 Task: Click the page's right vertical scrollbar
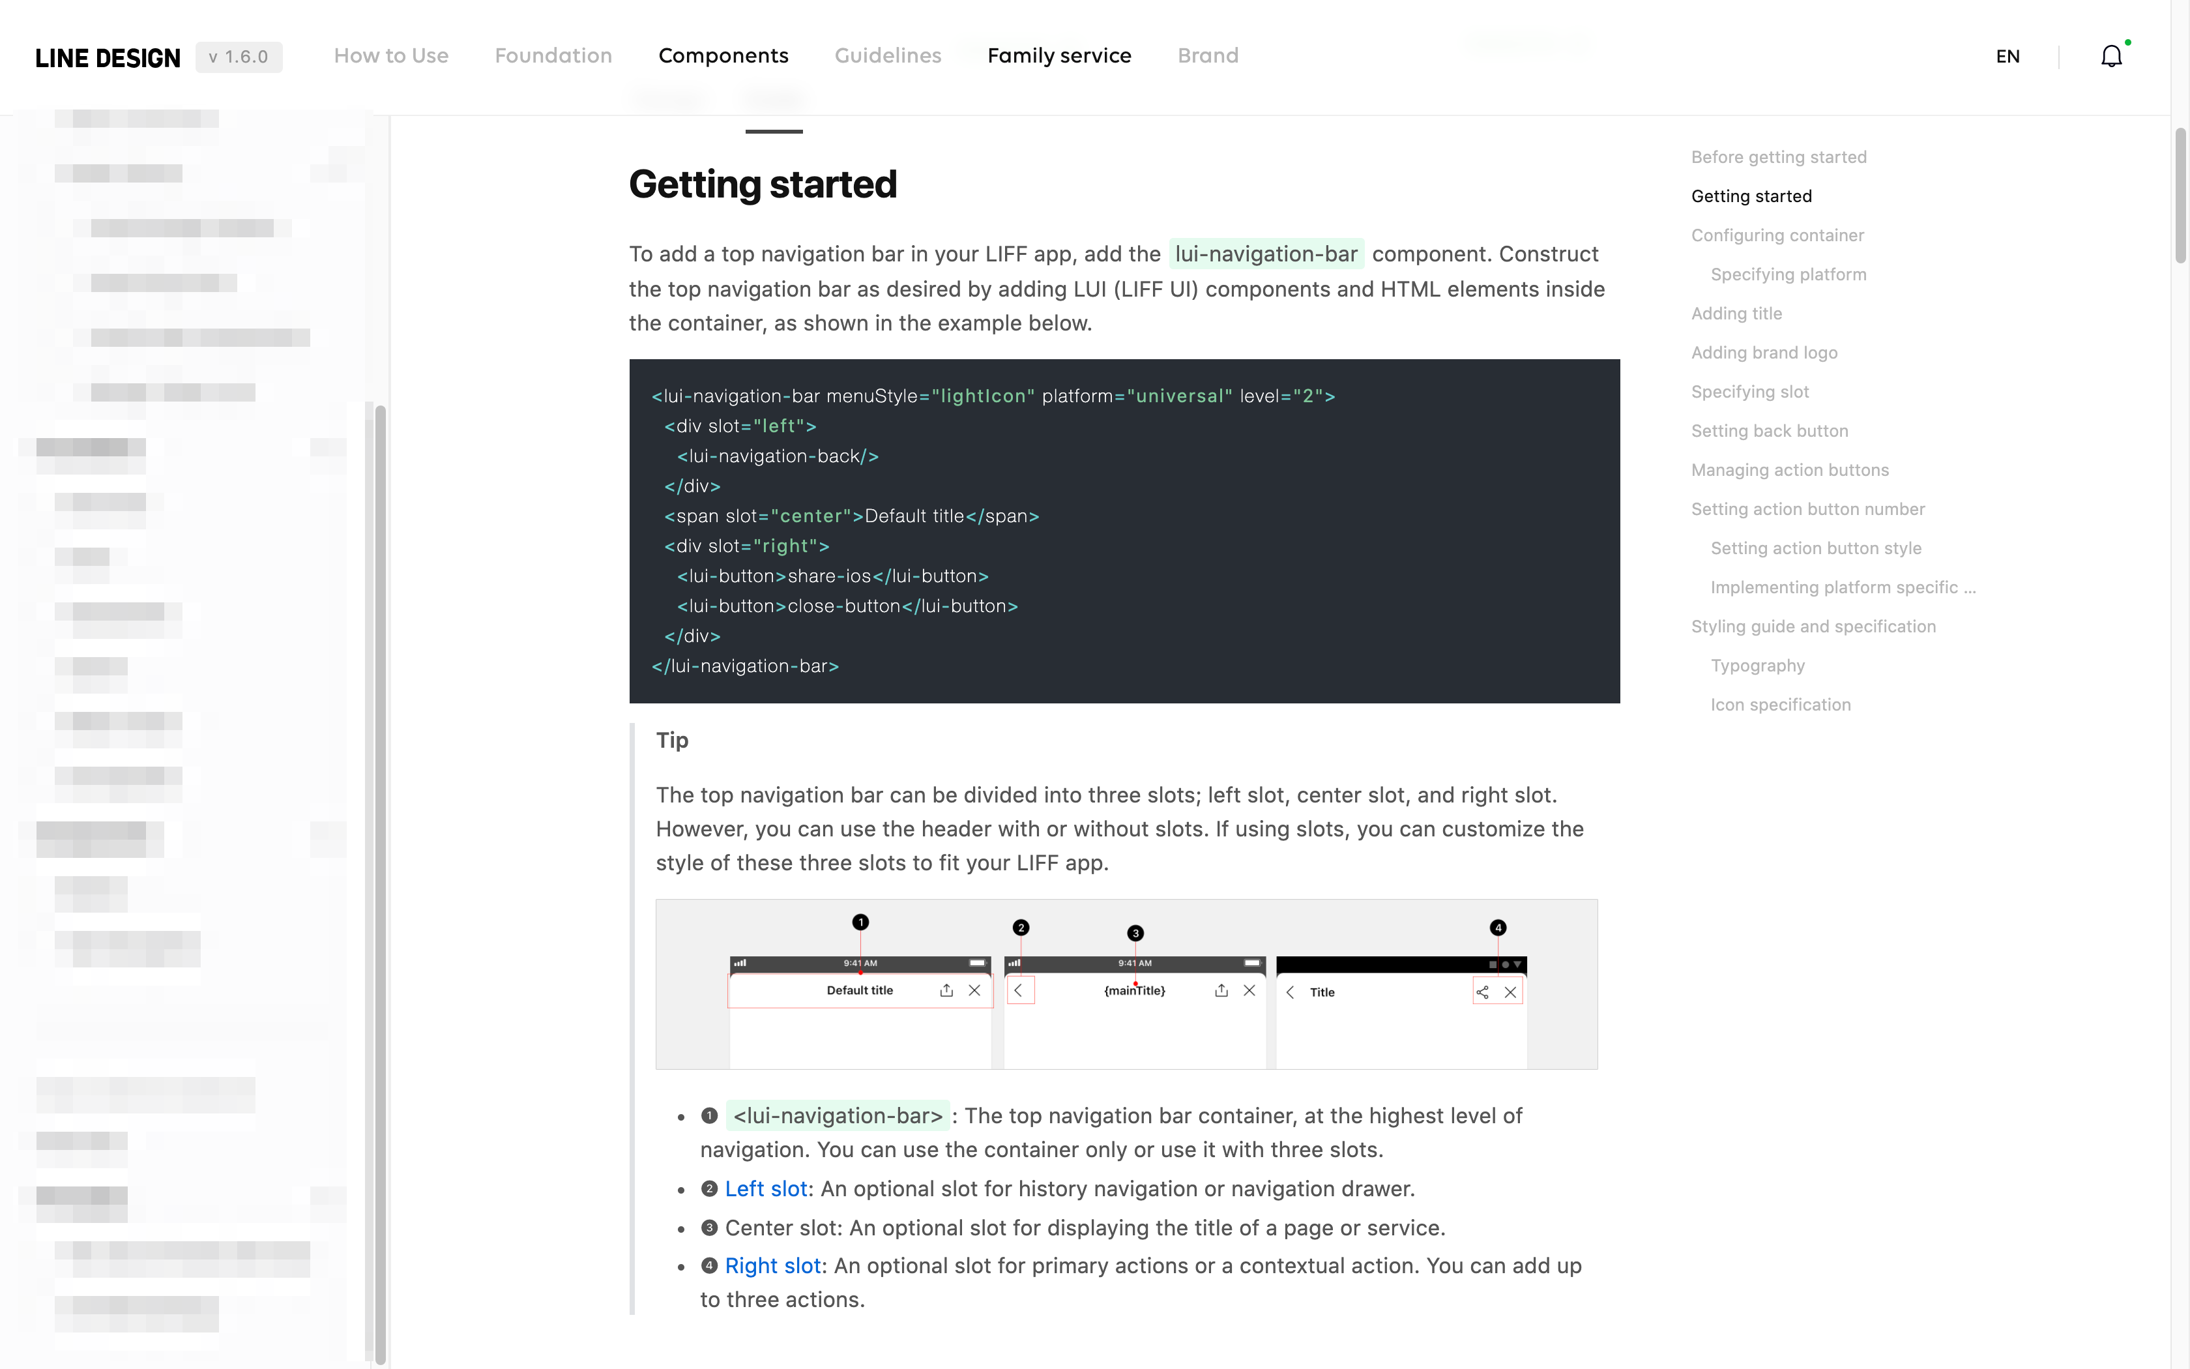click(2180, 195)
